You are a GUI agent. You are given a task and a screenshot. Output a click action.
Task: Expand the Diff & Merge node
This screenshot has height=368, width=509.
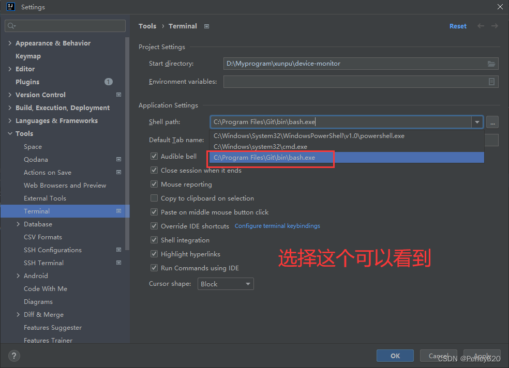[x=18, y=314]
